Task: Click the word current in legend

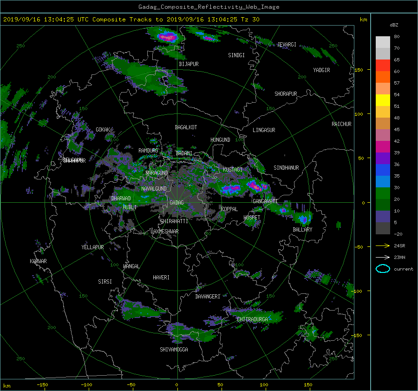Action: coord(404,269)
